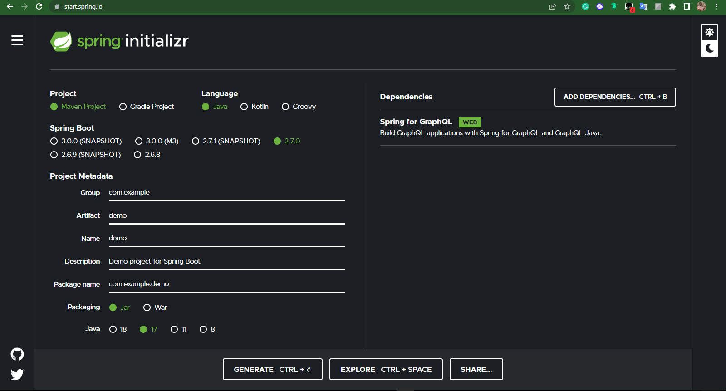Click the Spring Initializr logo

tap(119, 41)
